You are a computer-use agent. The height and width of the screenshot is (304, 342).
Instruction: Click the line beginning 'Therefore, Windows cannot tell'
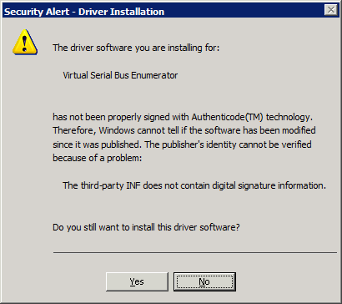(184, 130)
